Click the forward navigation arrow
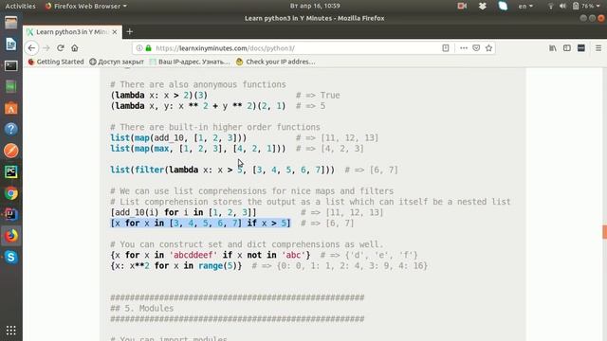Screen dimensions: 607x341 [46, 48]
